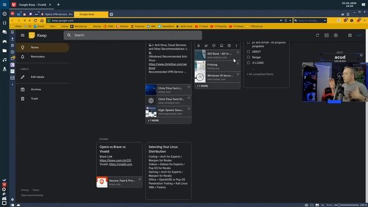The height and width of the screenshot is (207, 368).
Task: Go back with browser back arrow
Action: click(x=13, y=21)
